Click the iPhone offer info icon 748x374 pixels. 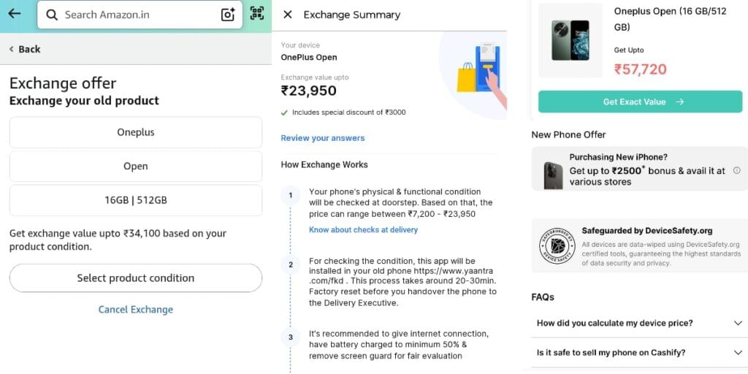pos(737,170)
